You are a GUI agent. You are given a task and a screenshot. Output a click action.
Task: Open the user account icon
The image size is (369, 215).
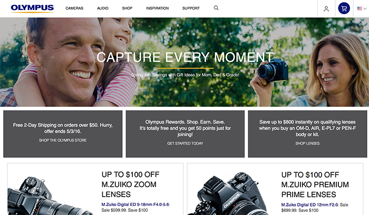326,9
